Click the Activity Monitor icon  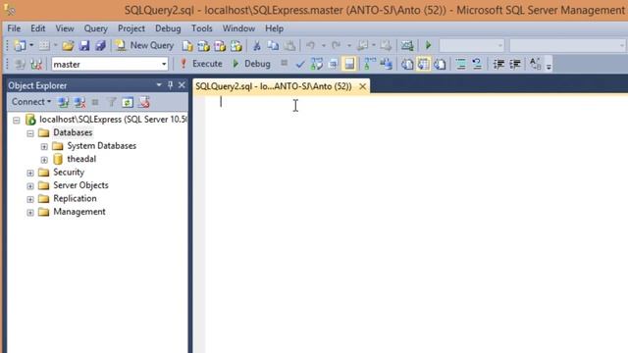(407, 46)
